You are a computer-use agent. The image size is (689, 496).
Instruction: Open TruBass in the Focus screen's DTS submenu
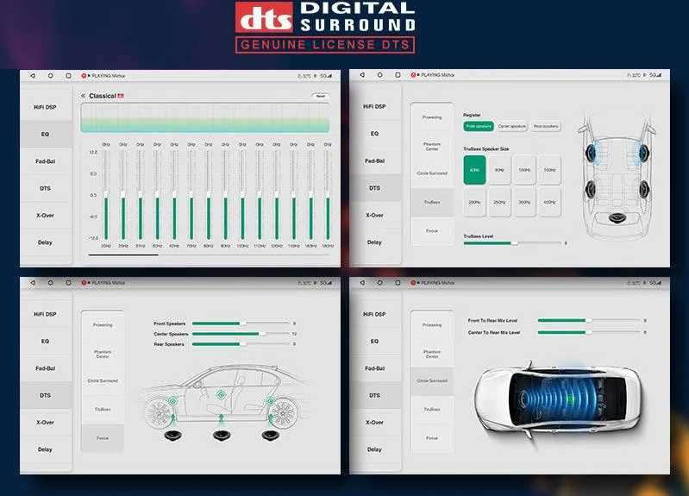click(103, 410)
